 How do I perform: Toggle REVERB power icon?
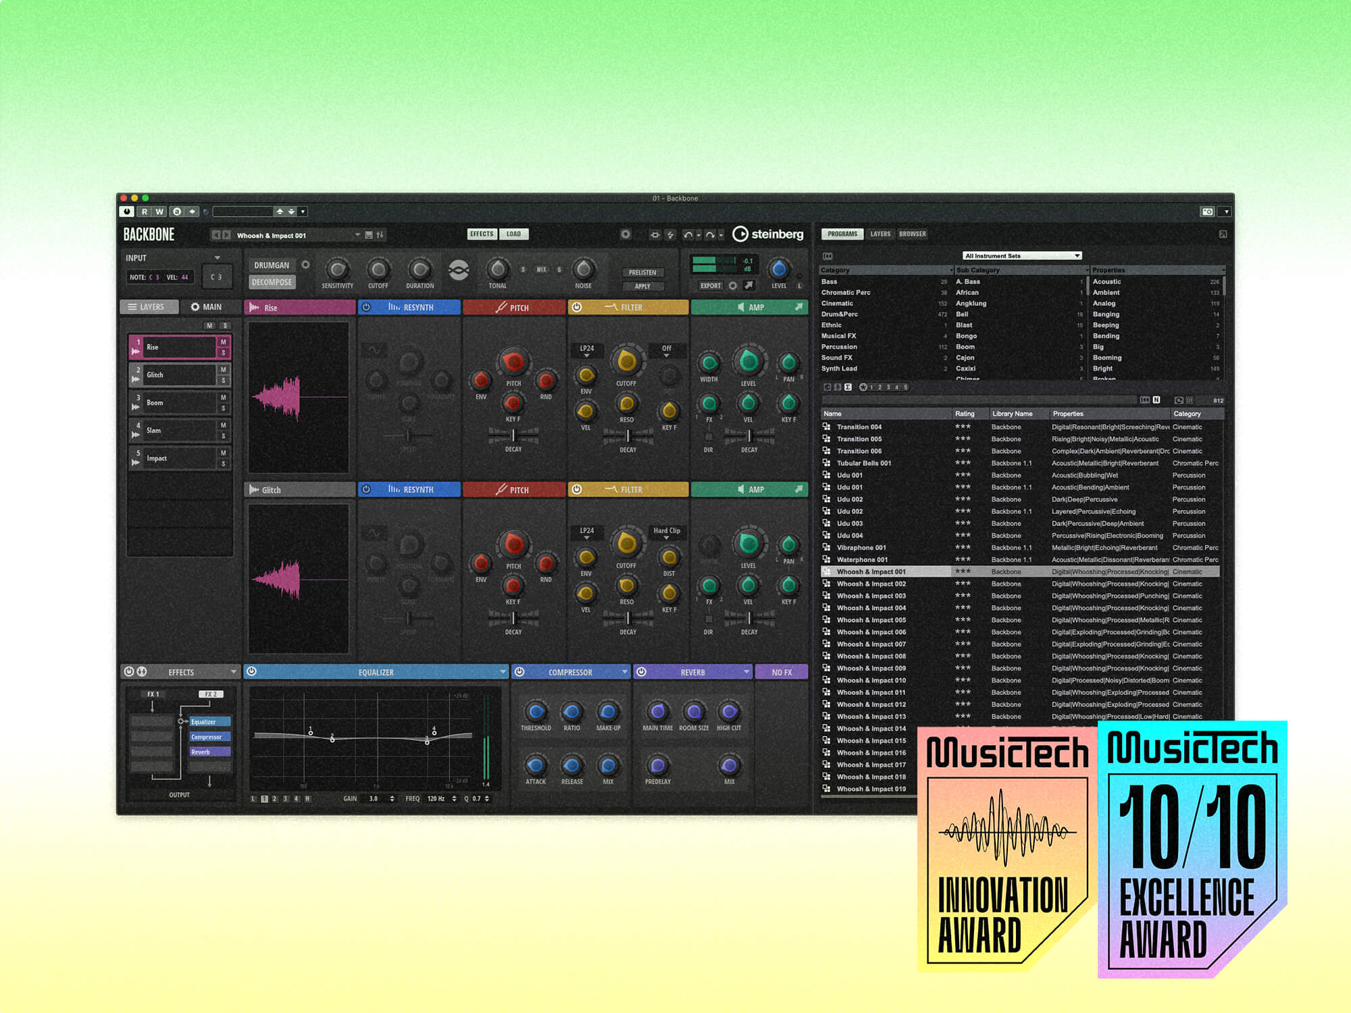coord(641,672)
